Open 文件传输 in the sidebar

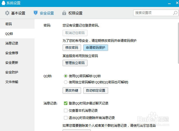point(17,82)
